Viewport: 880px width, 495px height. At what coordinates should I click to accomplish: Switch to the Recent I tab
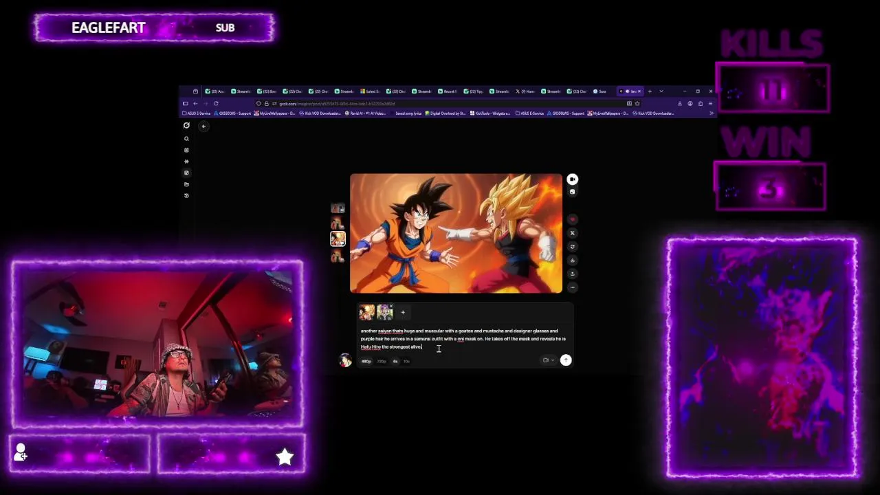449,91
